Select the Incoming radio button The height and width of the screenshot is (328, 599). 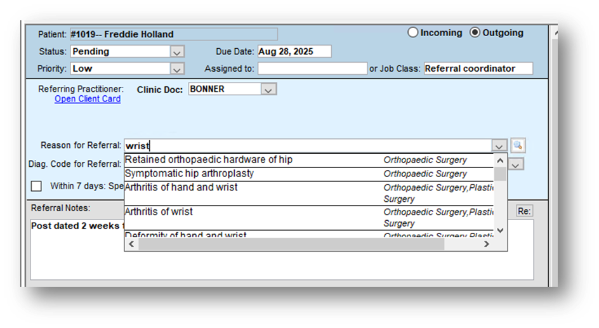tap(413, 32)
